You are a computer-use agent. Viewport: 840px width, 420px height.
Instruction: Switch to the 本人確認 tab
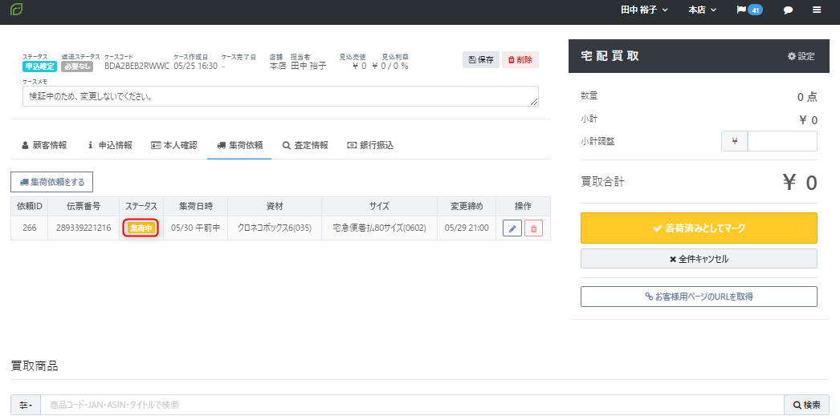(x=174, y=145)
